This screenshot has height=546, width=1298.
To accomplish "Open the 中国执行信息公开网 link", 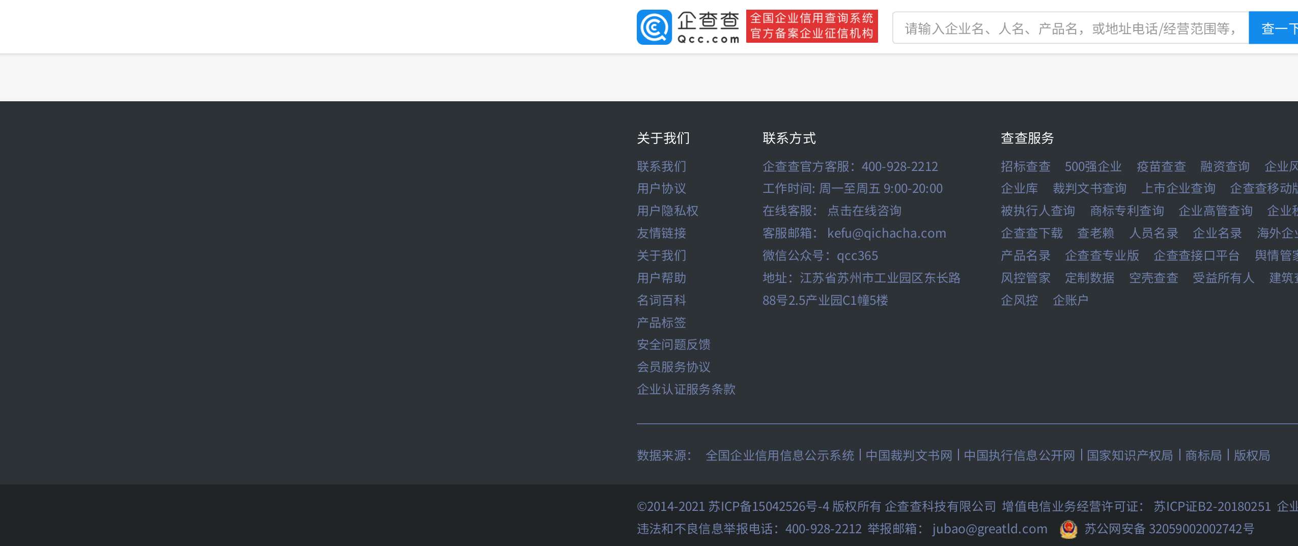I will [1020, 455].
